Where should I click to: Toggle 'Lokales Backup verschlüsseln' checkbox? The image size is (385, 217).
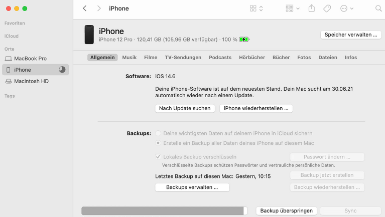pyautogui.click(x=159, y=157)
